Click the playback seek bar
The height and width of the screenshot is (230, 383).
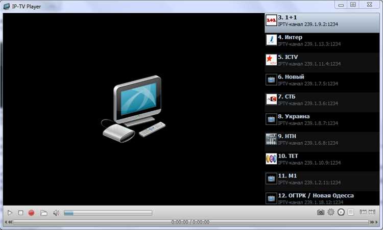tap(190, 222)
